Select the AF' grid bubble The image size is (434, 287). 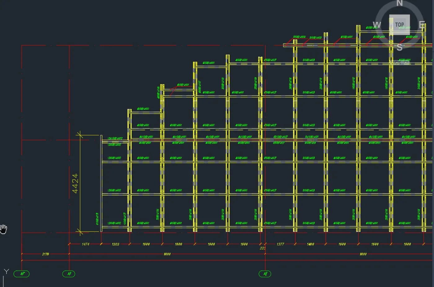(x=22, y=274)
